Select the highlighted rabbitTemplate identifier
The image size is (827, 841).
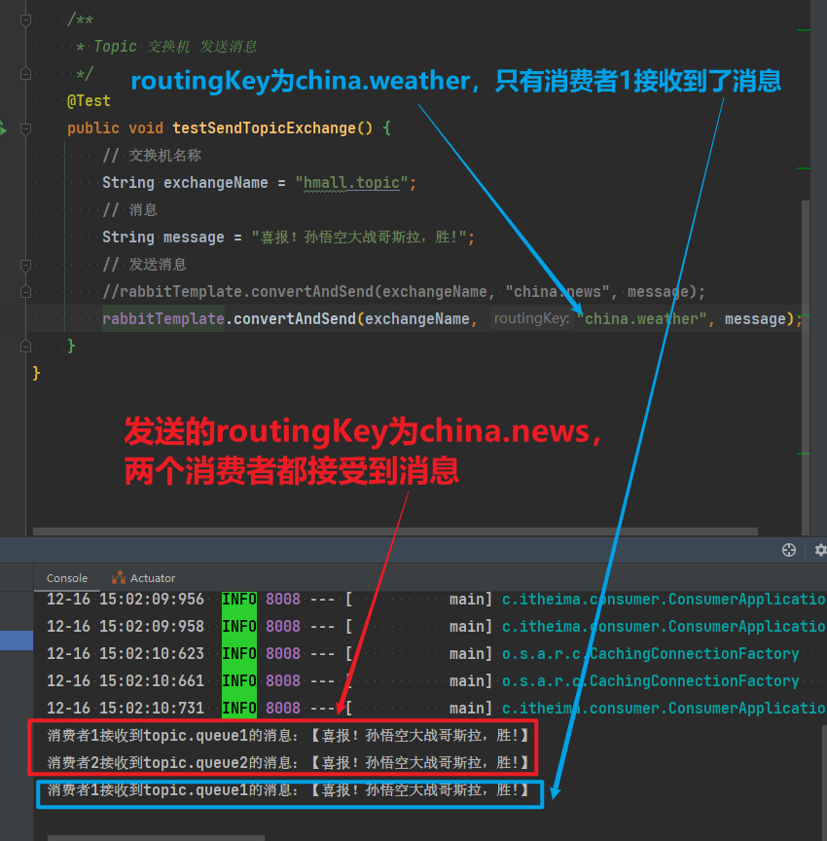(x=162, y=318)
